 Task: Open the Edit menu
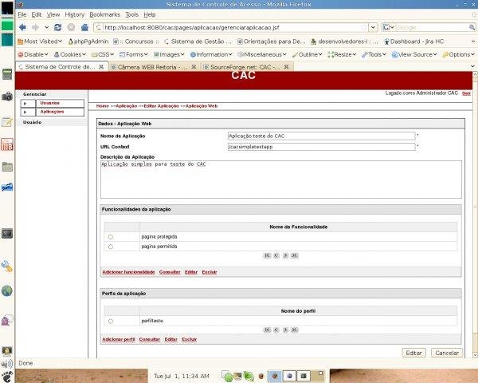(37, 14)
